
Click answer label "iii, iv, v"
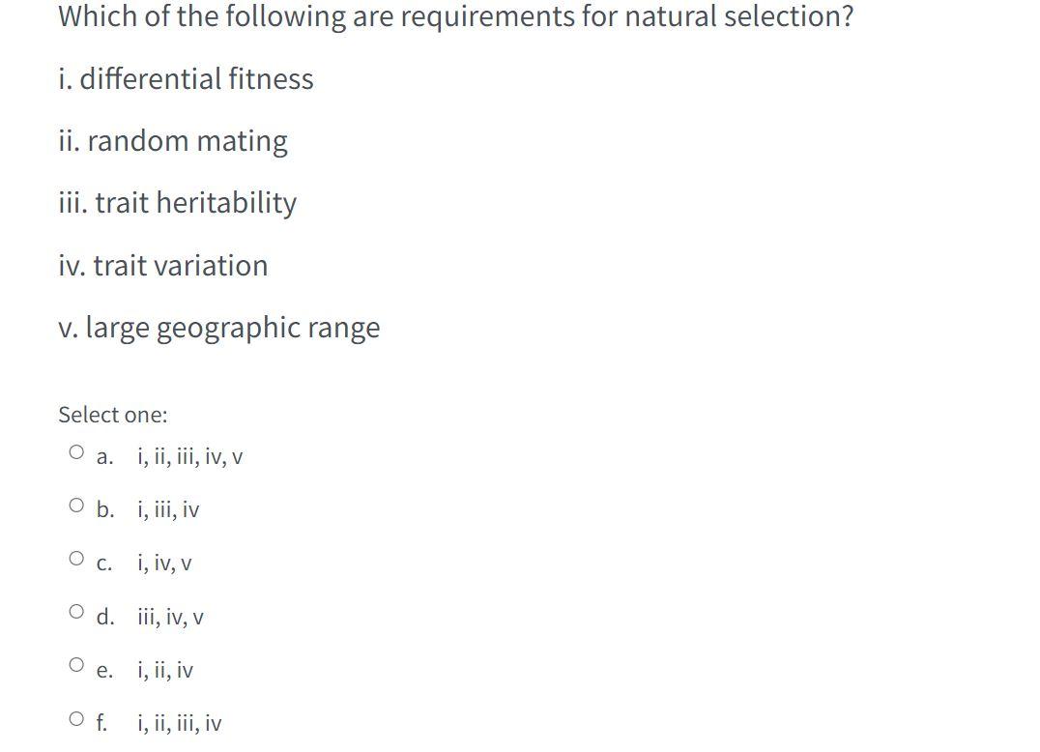170,618
